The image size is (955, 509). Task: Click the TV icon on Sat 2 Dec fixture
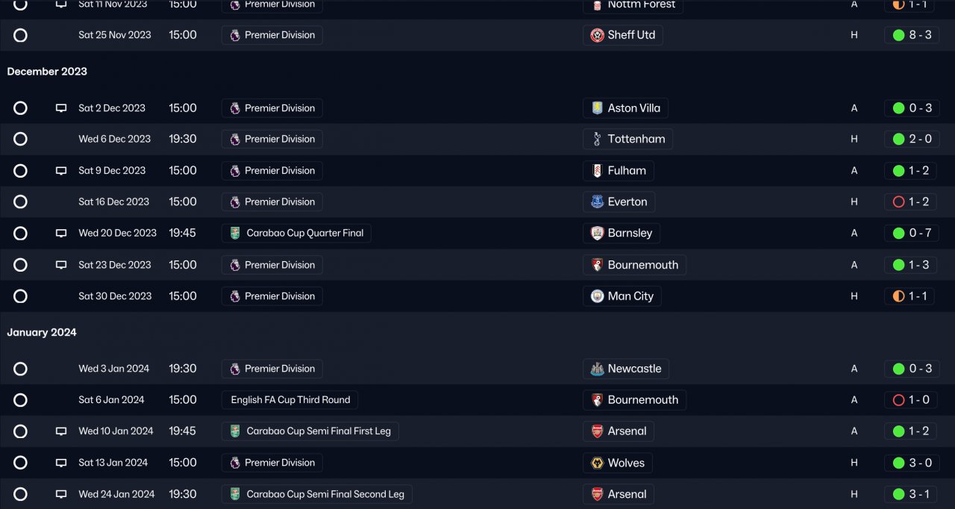pos(61,108)
